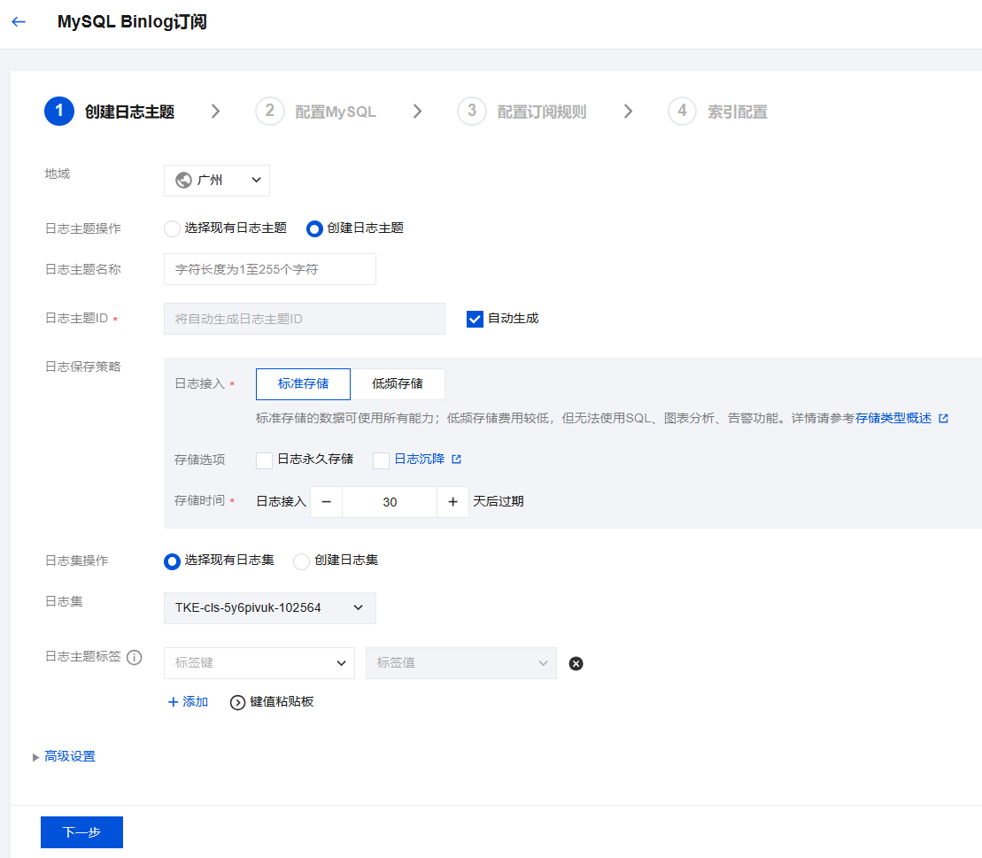Open the TKE-cls-5y6pivuk-102564 logset dropdown
Screen dimensions: 982x858
[269, 608]
